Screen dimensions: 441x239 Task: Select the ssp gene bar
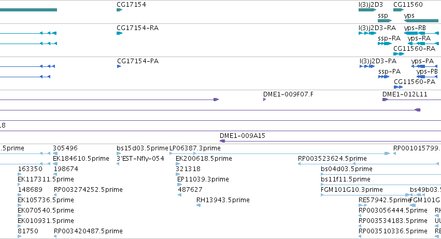click(x=385, y=21)
